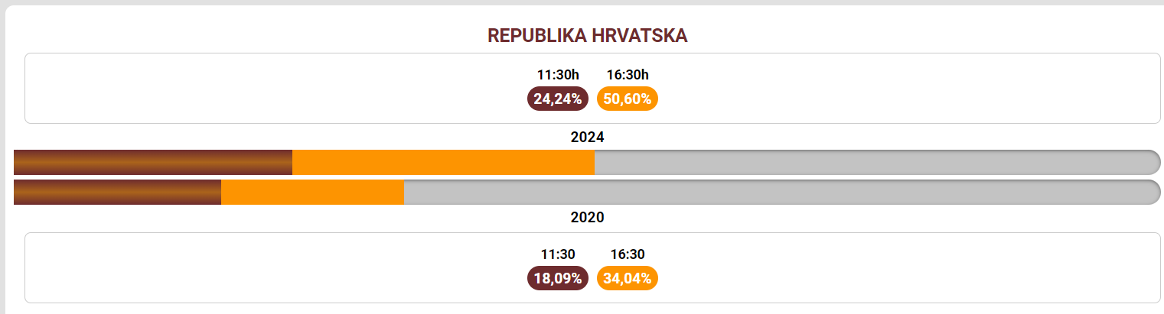Select the orange 34,04% turnout badge
The height and width of the screenshot is (314, 1164).
pyautogui.click(x=628, y=278)
